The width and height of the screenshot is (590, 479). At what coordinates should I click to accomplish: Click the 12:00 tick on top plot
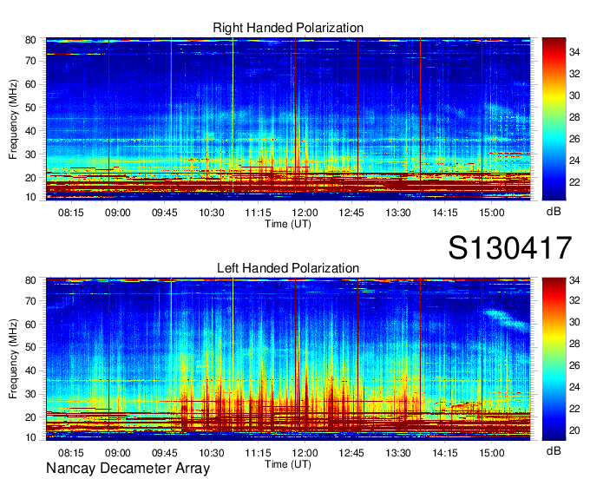pos(305,213)
